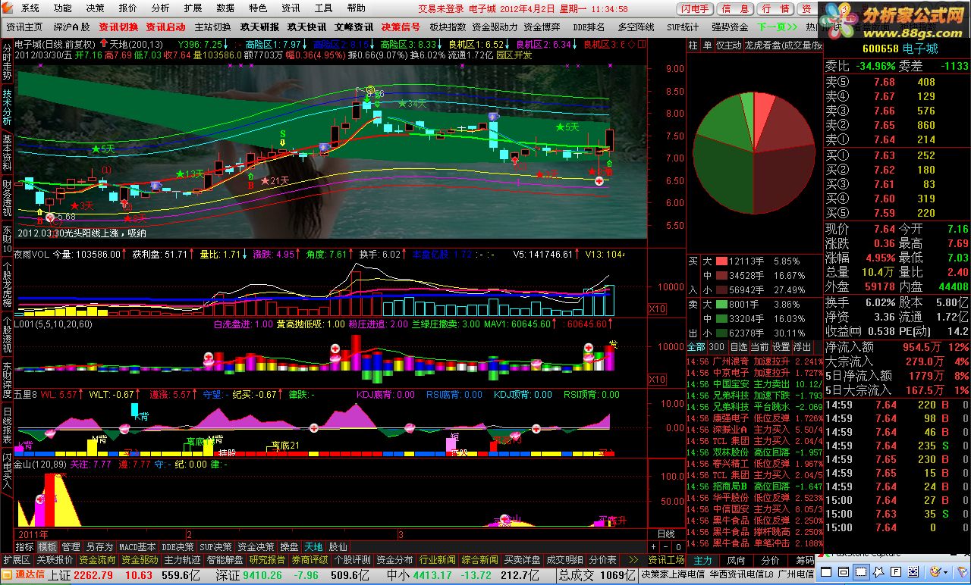971x585 pixels.
Task: Select the 风向 right panel tab
Action: [736, 560]
